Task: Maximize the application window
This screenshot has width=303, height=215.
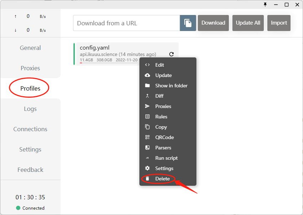Action: pos(287,5)
